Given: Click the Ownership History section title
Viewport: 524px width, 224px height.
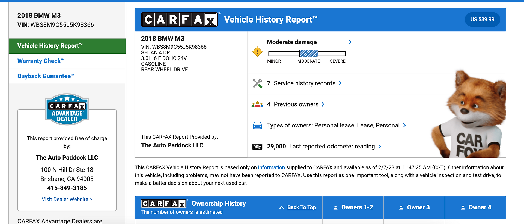Looking at the screenshot, I should [219, 204].
